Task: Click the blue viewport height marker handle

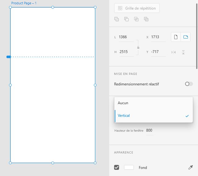Action: [9, 57]
